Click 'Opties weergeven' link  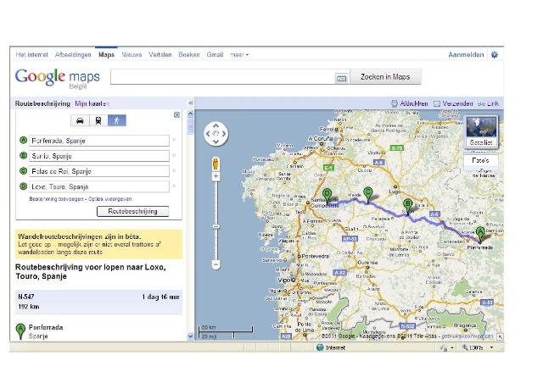109,199
